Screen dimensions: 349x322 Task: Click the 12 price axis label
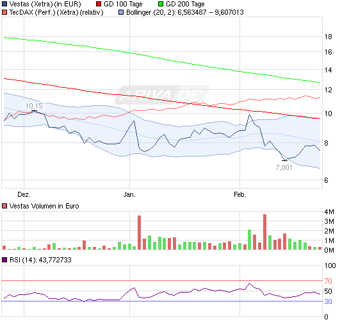328,90
